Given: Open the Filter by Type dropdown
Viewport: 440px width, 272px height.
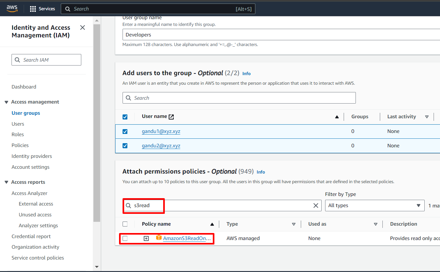Looking at the screenshot, I should 375,206.
